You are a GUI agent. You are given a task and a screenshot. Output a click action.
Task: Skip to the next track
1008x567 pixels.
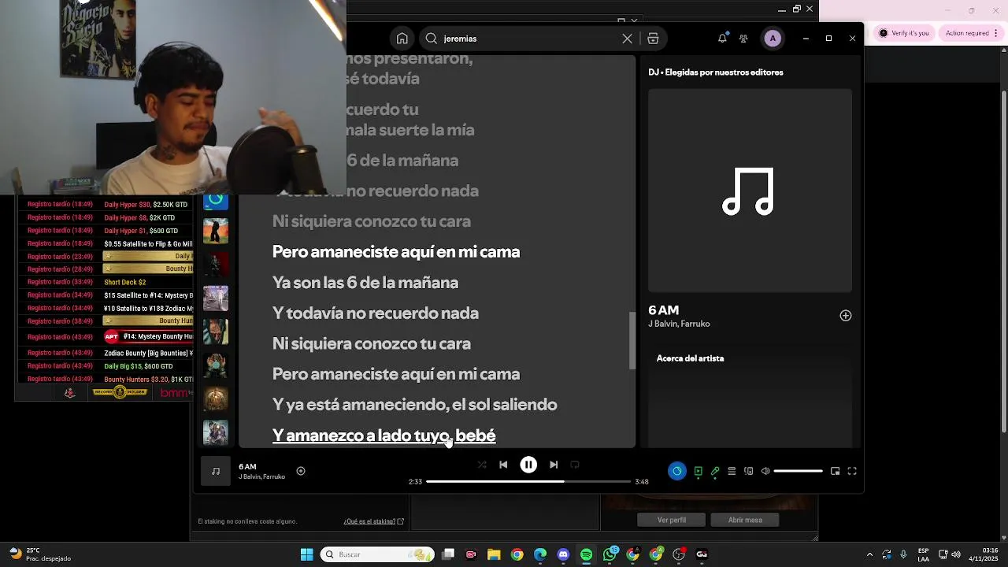(554, 465)
